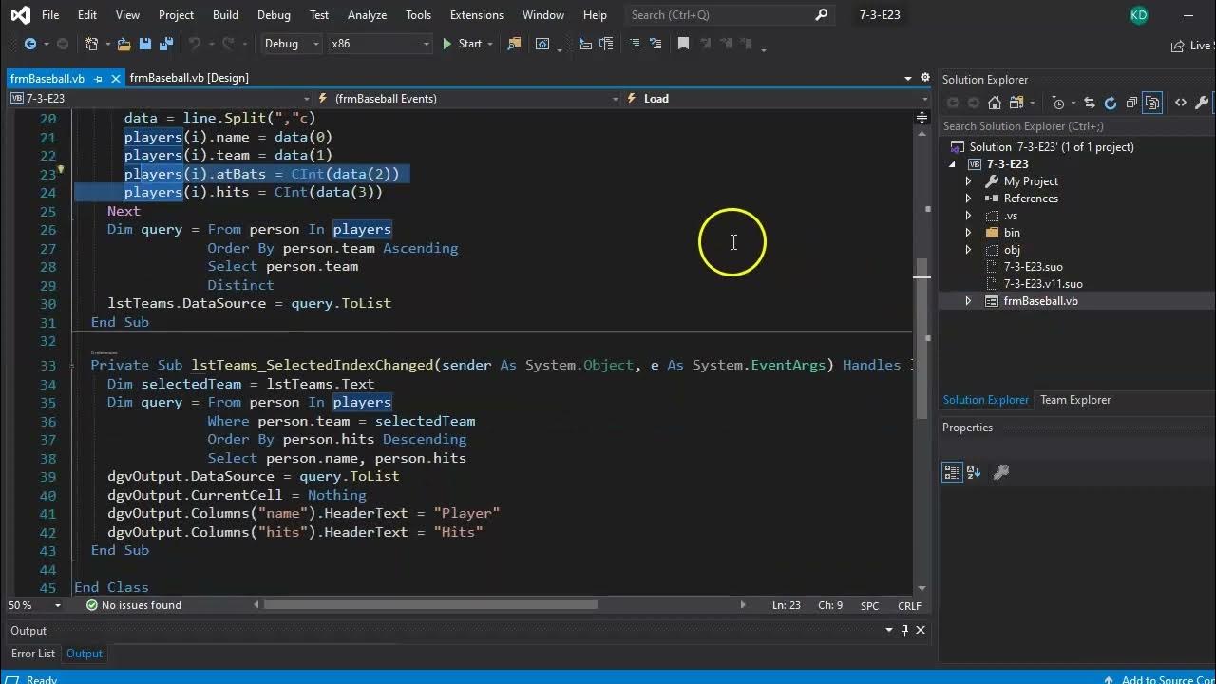This screenshot has height=684, width=1216.
Task: Click Pending Changes Filter clock icon
Action: click(x=1058, y=103)
